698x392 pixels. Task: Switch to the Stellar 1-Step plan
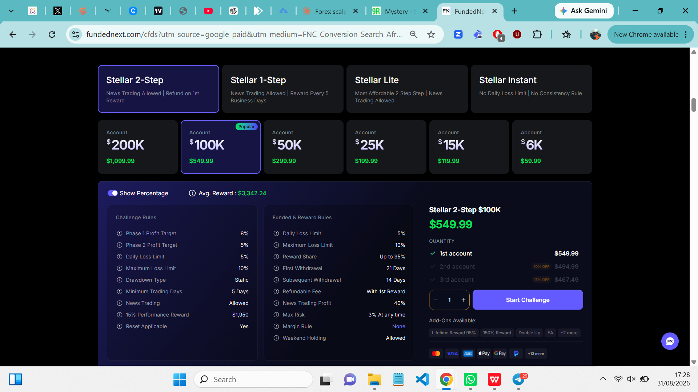pos(283,89)
